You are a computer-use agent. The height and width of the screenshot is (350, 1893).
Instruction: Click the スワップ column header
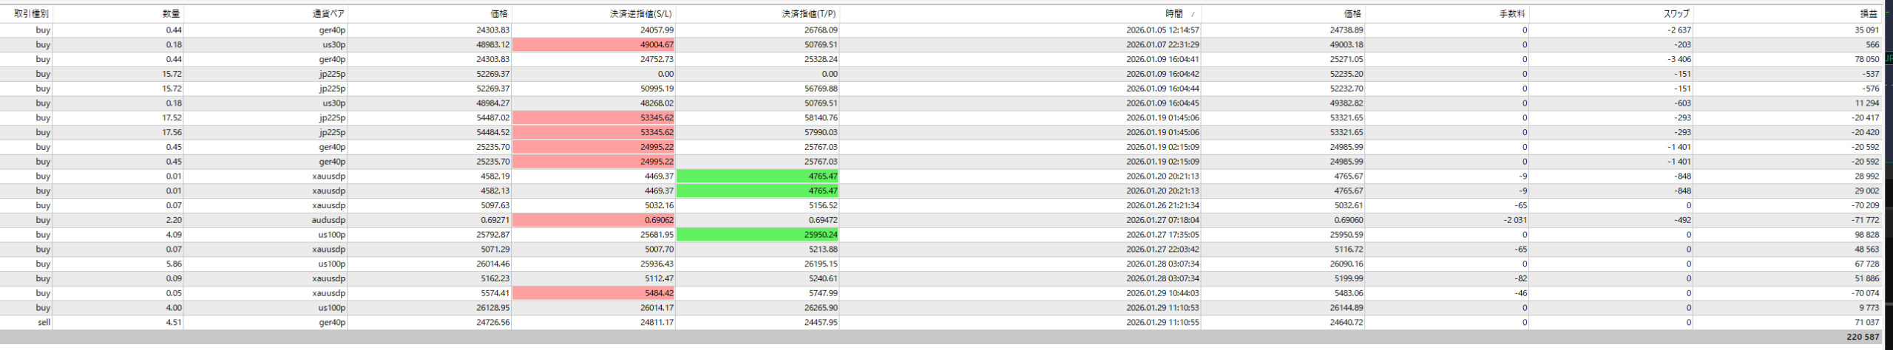(x=1677, y=13)
